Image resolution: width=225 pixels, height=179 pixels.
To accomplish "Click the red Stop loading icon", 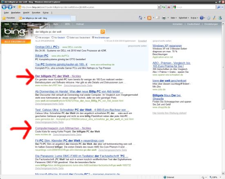I will [169, 7].
